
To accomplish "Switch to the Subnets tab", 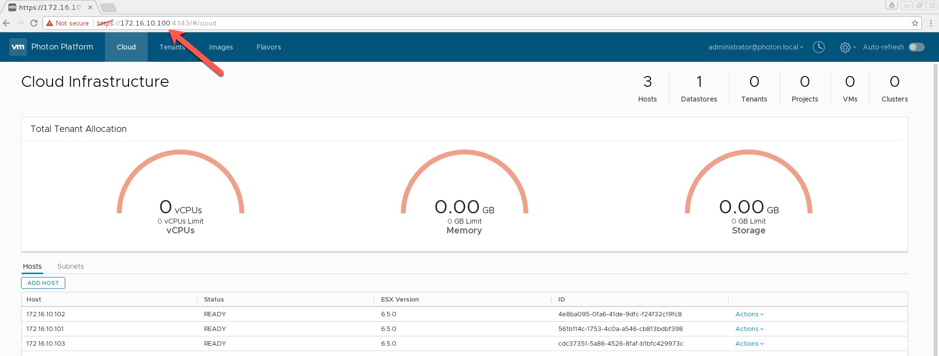I will pos(71,266).
